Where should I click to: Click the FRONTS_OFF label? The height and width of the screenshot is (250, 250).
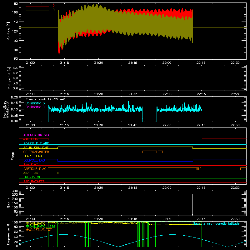[x=33, y=177]
